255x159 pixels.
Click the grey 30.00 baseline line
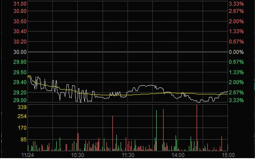127,52
